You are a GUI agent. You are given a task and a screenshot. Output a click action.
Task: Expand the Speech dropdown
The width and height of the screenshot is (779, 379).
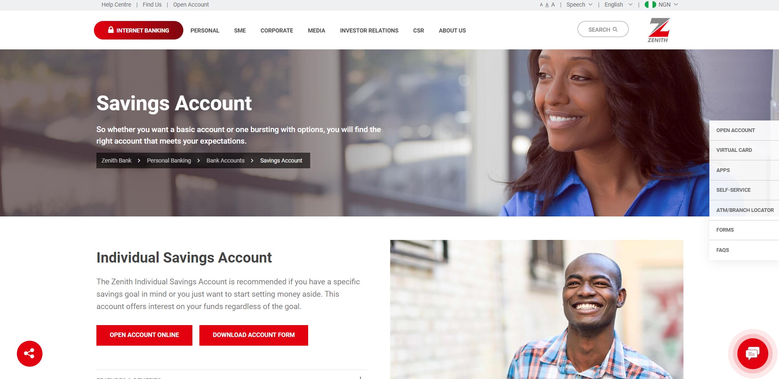(x=579, y=5)
